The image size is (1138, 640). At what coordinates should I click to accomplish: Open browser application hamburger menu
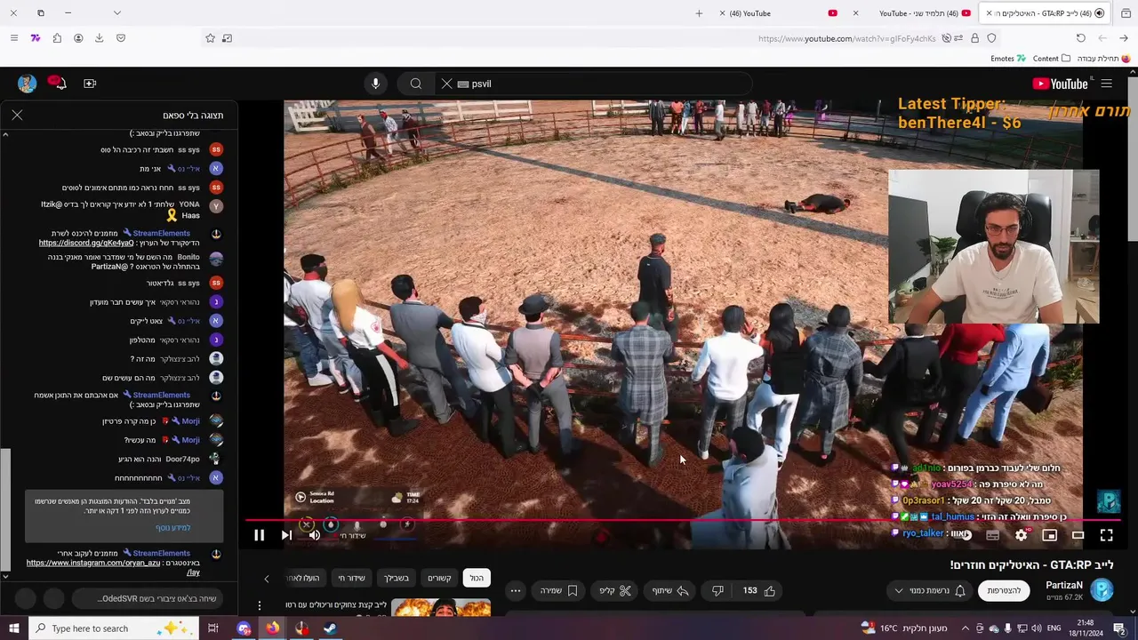click(x=13, y=38)
